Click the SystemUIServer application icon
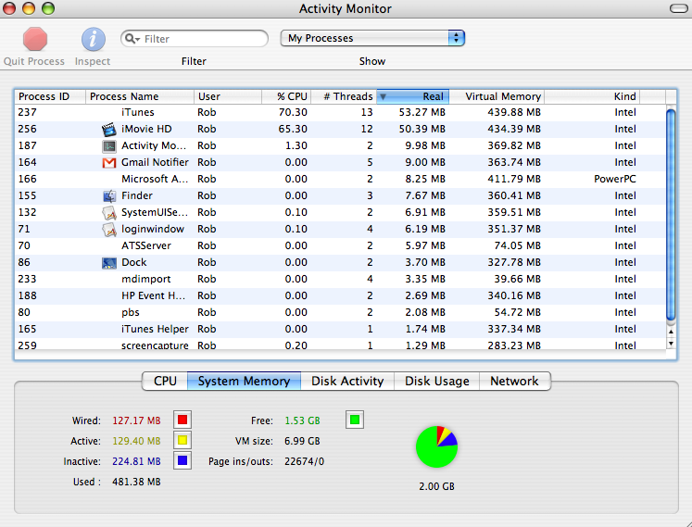 (108, 213)
